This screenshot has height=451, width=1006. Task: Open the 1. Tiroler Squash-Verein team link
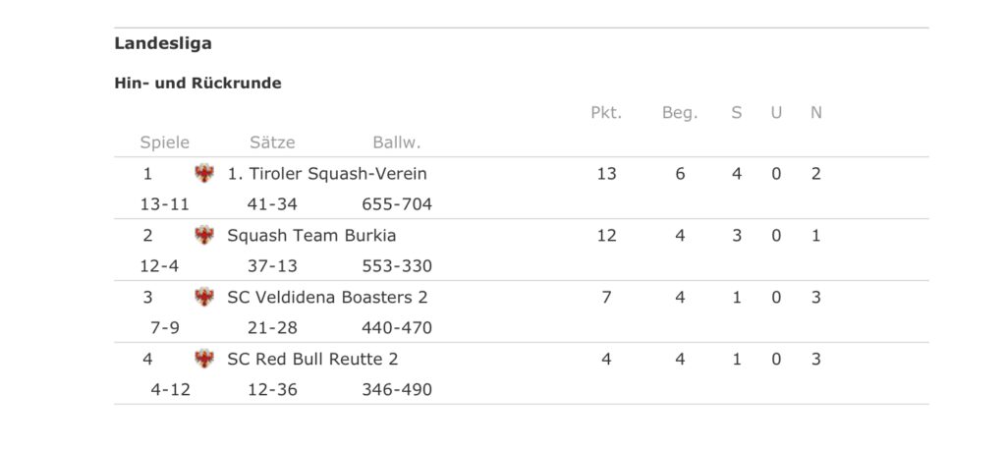tap(327, 174)
